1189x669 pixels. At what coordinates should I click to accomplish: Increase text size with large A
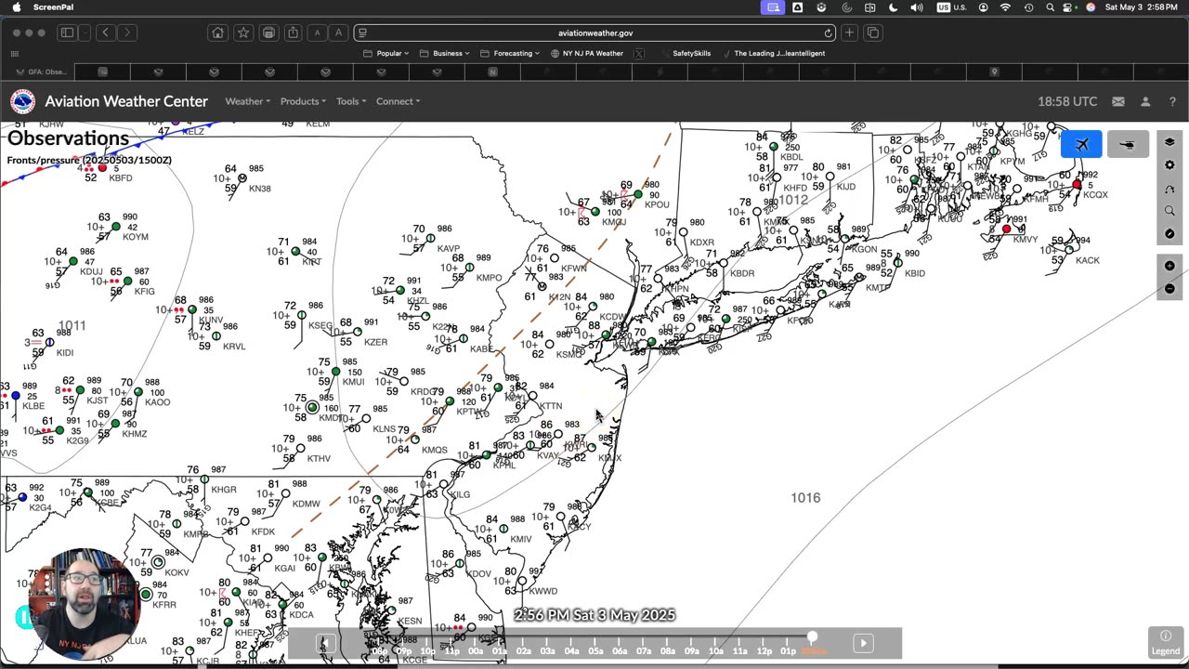tap(338, 33)
